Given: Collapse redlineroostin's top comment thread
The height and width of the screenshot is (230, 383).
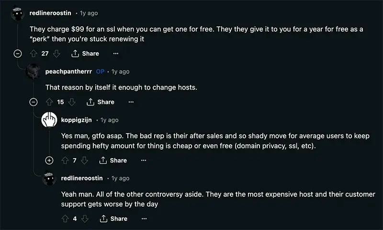Looking at the screenshot, I should point(18,54).
